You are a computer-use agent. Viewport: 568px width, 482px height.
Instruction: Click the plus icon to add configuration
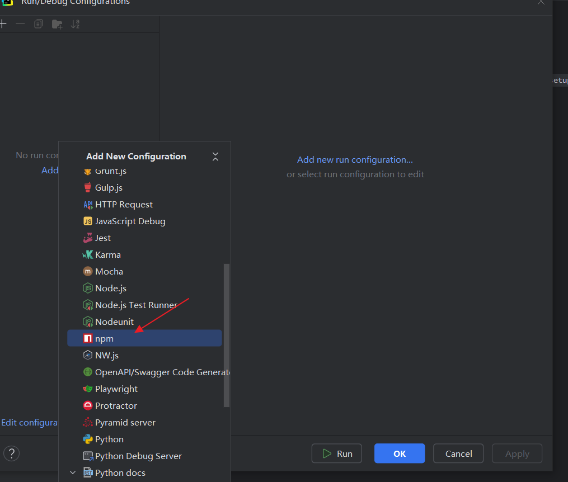pos(3,24)
